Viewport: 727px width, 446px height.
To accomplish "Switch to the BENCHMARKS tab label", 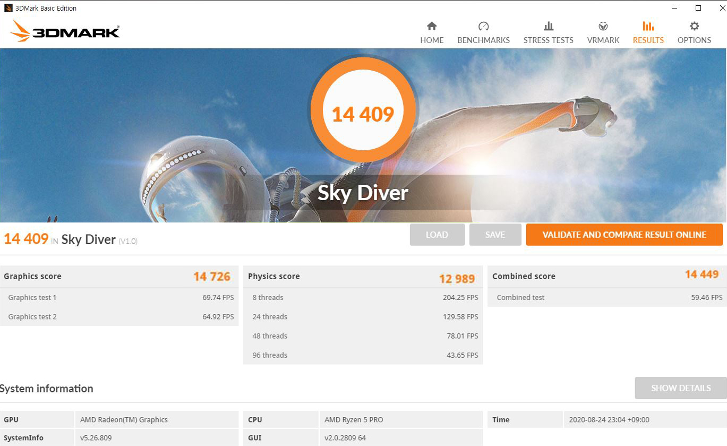I will [483, 40].
